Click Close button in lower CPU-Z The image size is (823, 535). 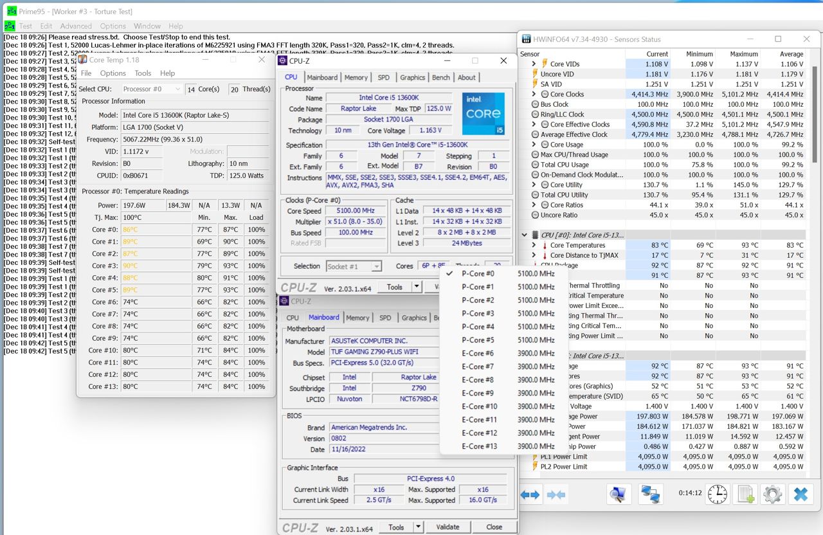click(494, 527)
